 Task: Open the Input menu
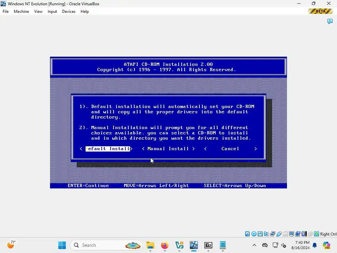(52, 12)
